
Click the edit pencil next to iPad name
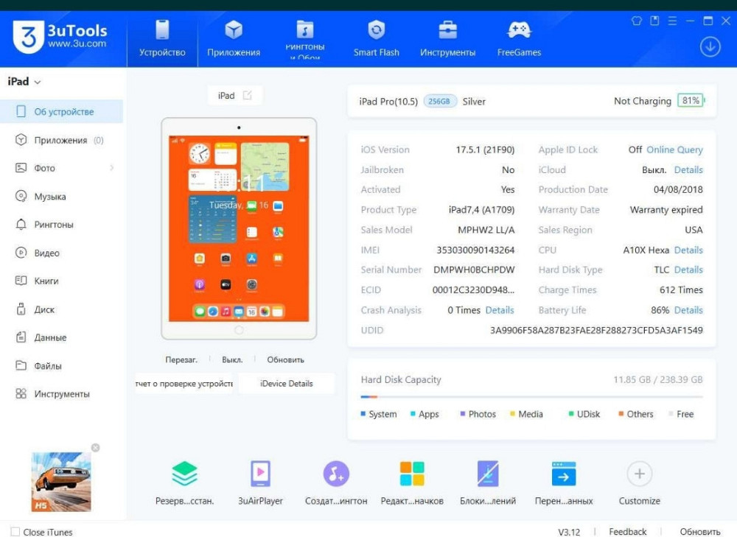click(248, 94)
